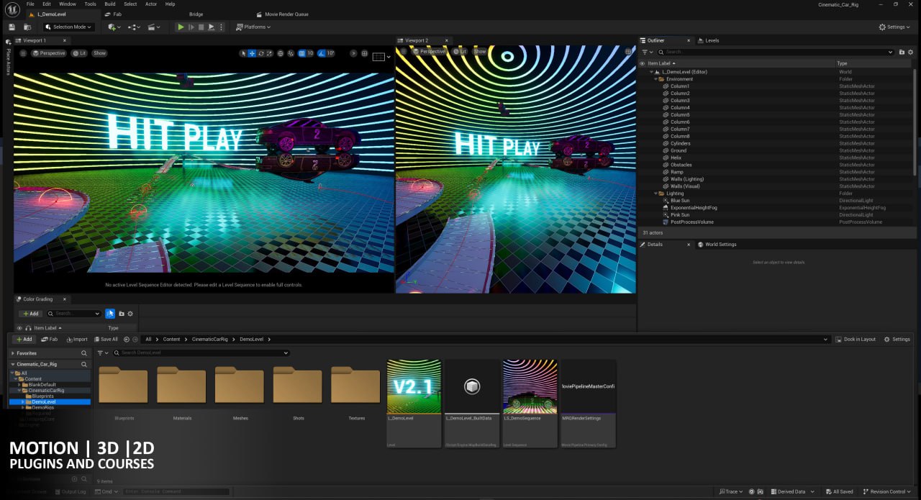Toggle Color Grading visibility eye column header
921x500 pixels.
coord(19,328)
